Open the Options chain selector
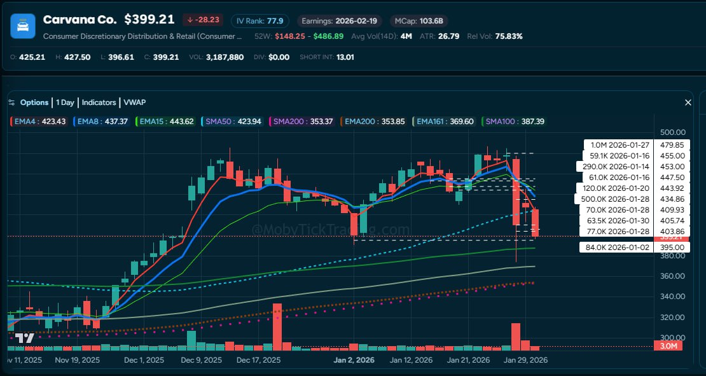706x376 pixels. (x=34, y=102)
